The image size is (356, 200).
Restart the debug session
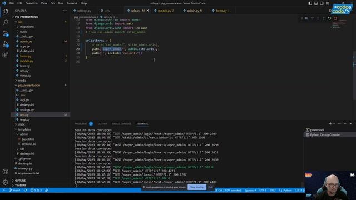pos(329,18)
